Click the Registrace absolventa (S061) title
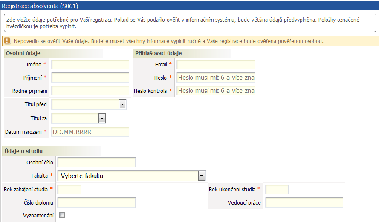This screenshot has width=379, height=222. click(x=40, y=6)
